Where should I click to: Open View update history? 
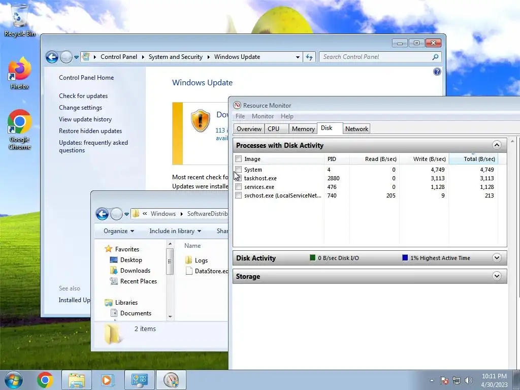click(85, 119)
